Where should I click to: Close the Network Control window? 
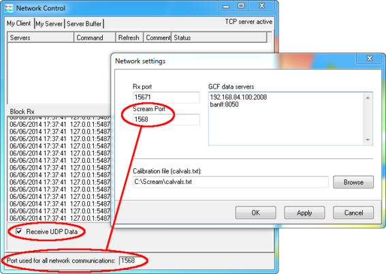pyautogui.click(x=261, y=6)
